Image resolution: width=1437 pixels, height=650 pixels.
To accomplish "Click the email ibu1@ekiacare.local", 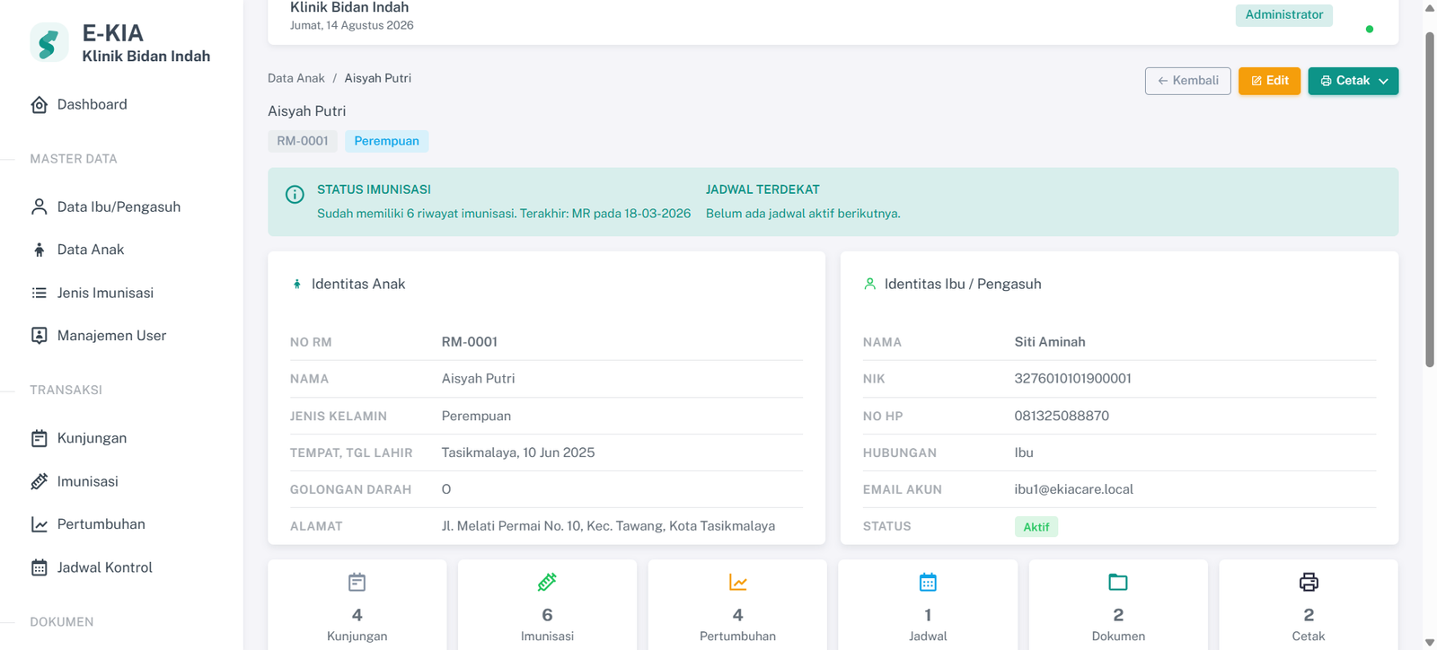I will point(1073,490).
